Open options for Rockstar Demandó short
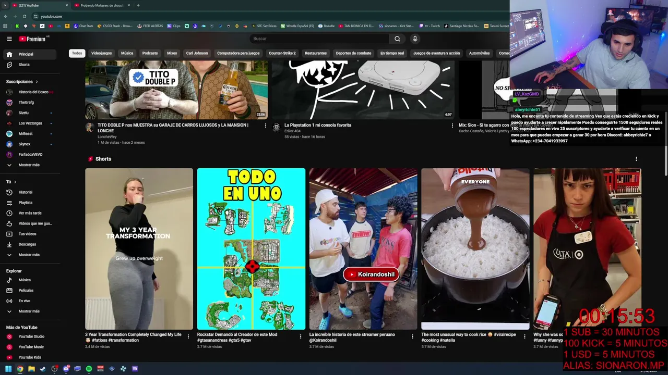The height and width of the screenshot is (375, 668). (x=300, y=336)
